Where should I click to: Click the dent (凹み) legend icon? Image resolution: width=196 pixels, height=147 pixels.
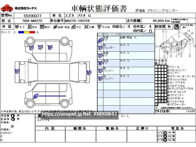click(30, 27)
